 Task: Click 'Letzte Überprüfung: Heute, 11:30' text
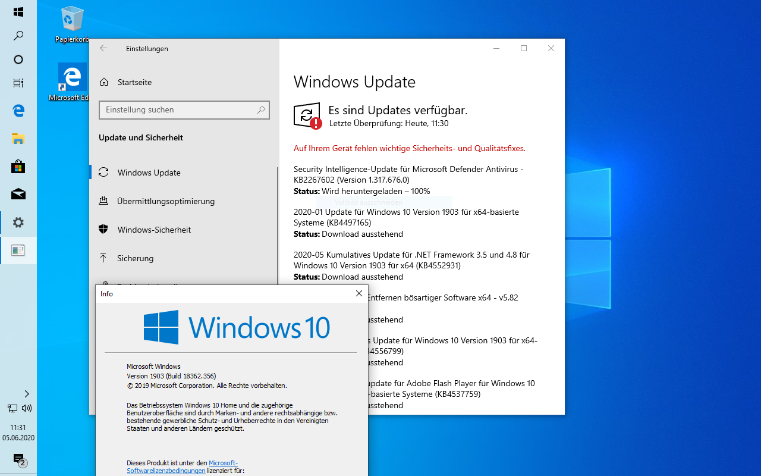(388, 124)
